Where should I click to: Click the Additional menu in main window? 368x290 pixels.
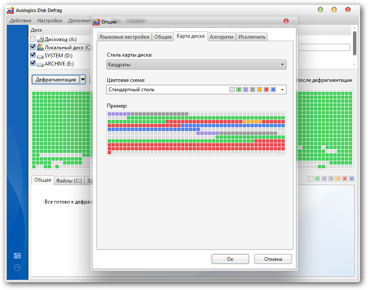79,21
